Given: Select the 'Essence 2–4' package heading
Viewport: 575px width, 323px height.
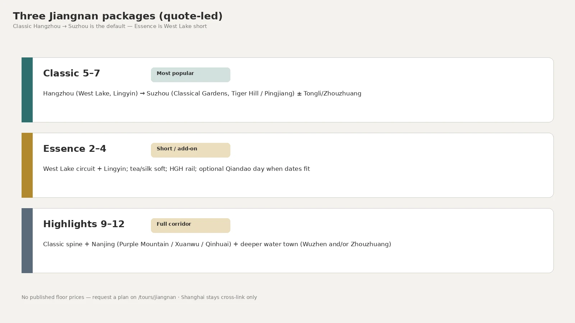Looking at the screenshot, I should pos(75,149).
